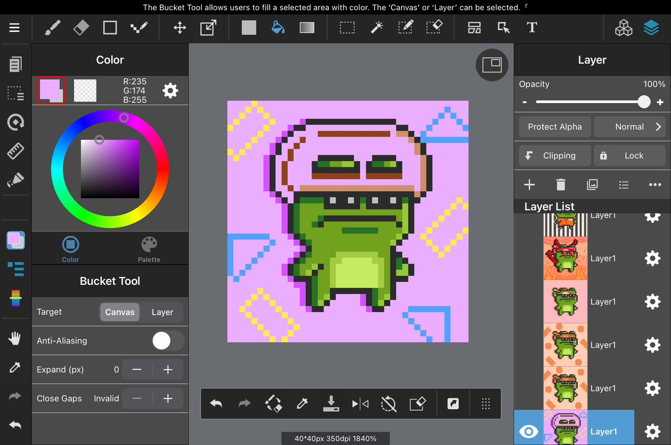Toggle Anti-Aliasing switch
671x445 pixels.
pyautogui.click(x=168, y=340)
